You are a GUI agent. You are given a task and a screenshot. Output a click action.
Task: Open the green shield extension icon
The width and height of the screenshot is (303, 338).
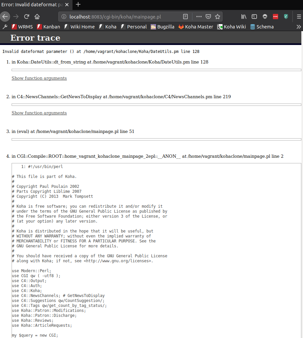coord(286,17)
